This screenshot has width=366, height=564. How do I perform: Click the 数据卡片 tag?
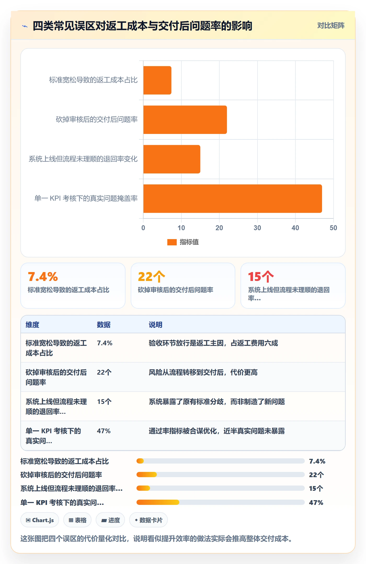148,520
